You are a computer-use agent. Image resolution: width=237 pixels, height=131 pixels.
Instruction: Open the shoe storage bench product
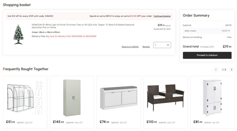point(118,98)
